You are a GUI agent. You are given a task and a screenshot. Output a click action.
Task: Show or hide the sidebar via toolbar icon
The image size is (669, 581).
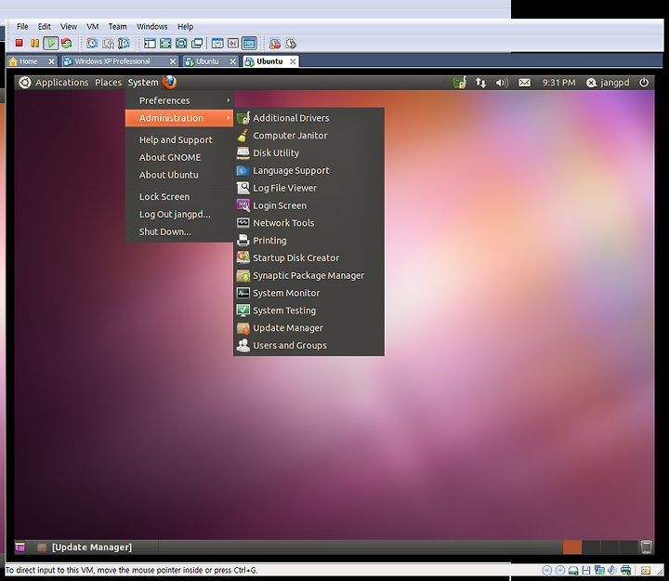[150, 43]
